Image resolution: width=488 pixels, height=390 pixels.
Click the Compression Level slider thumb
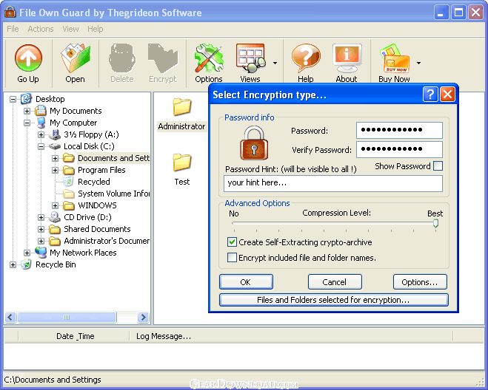(435, 223)
